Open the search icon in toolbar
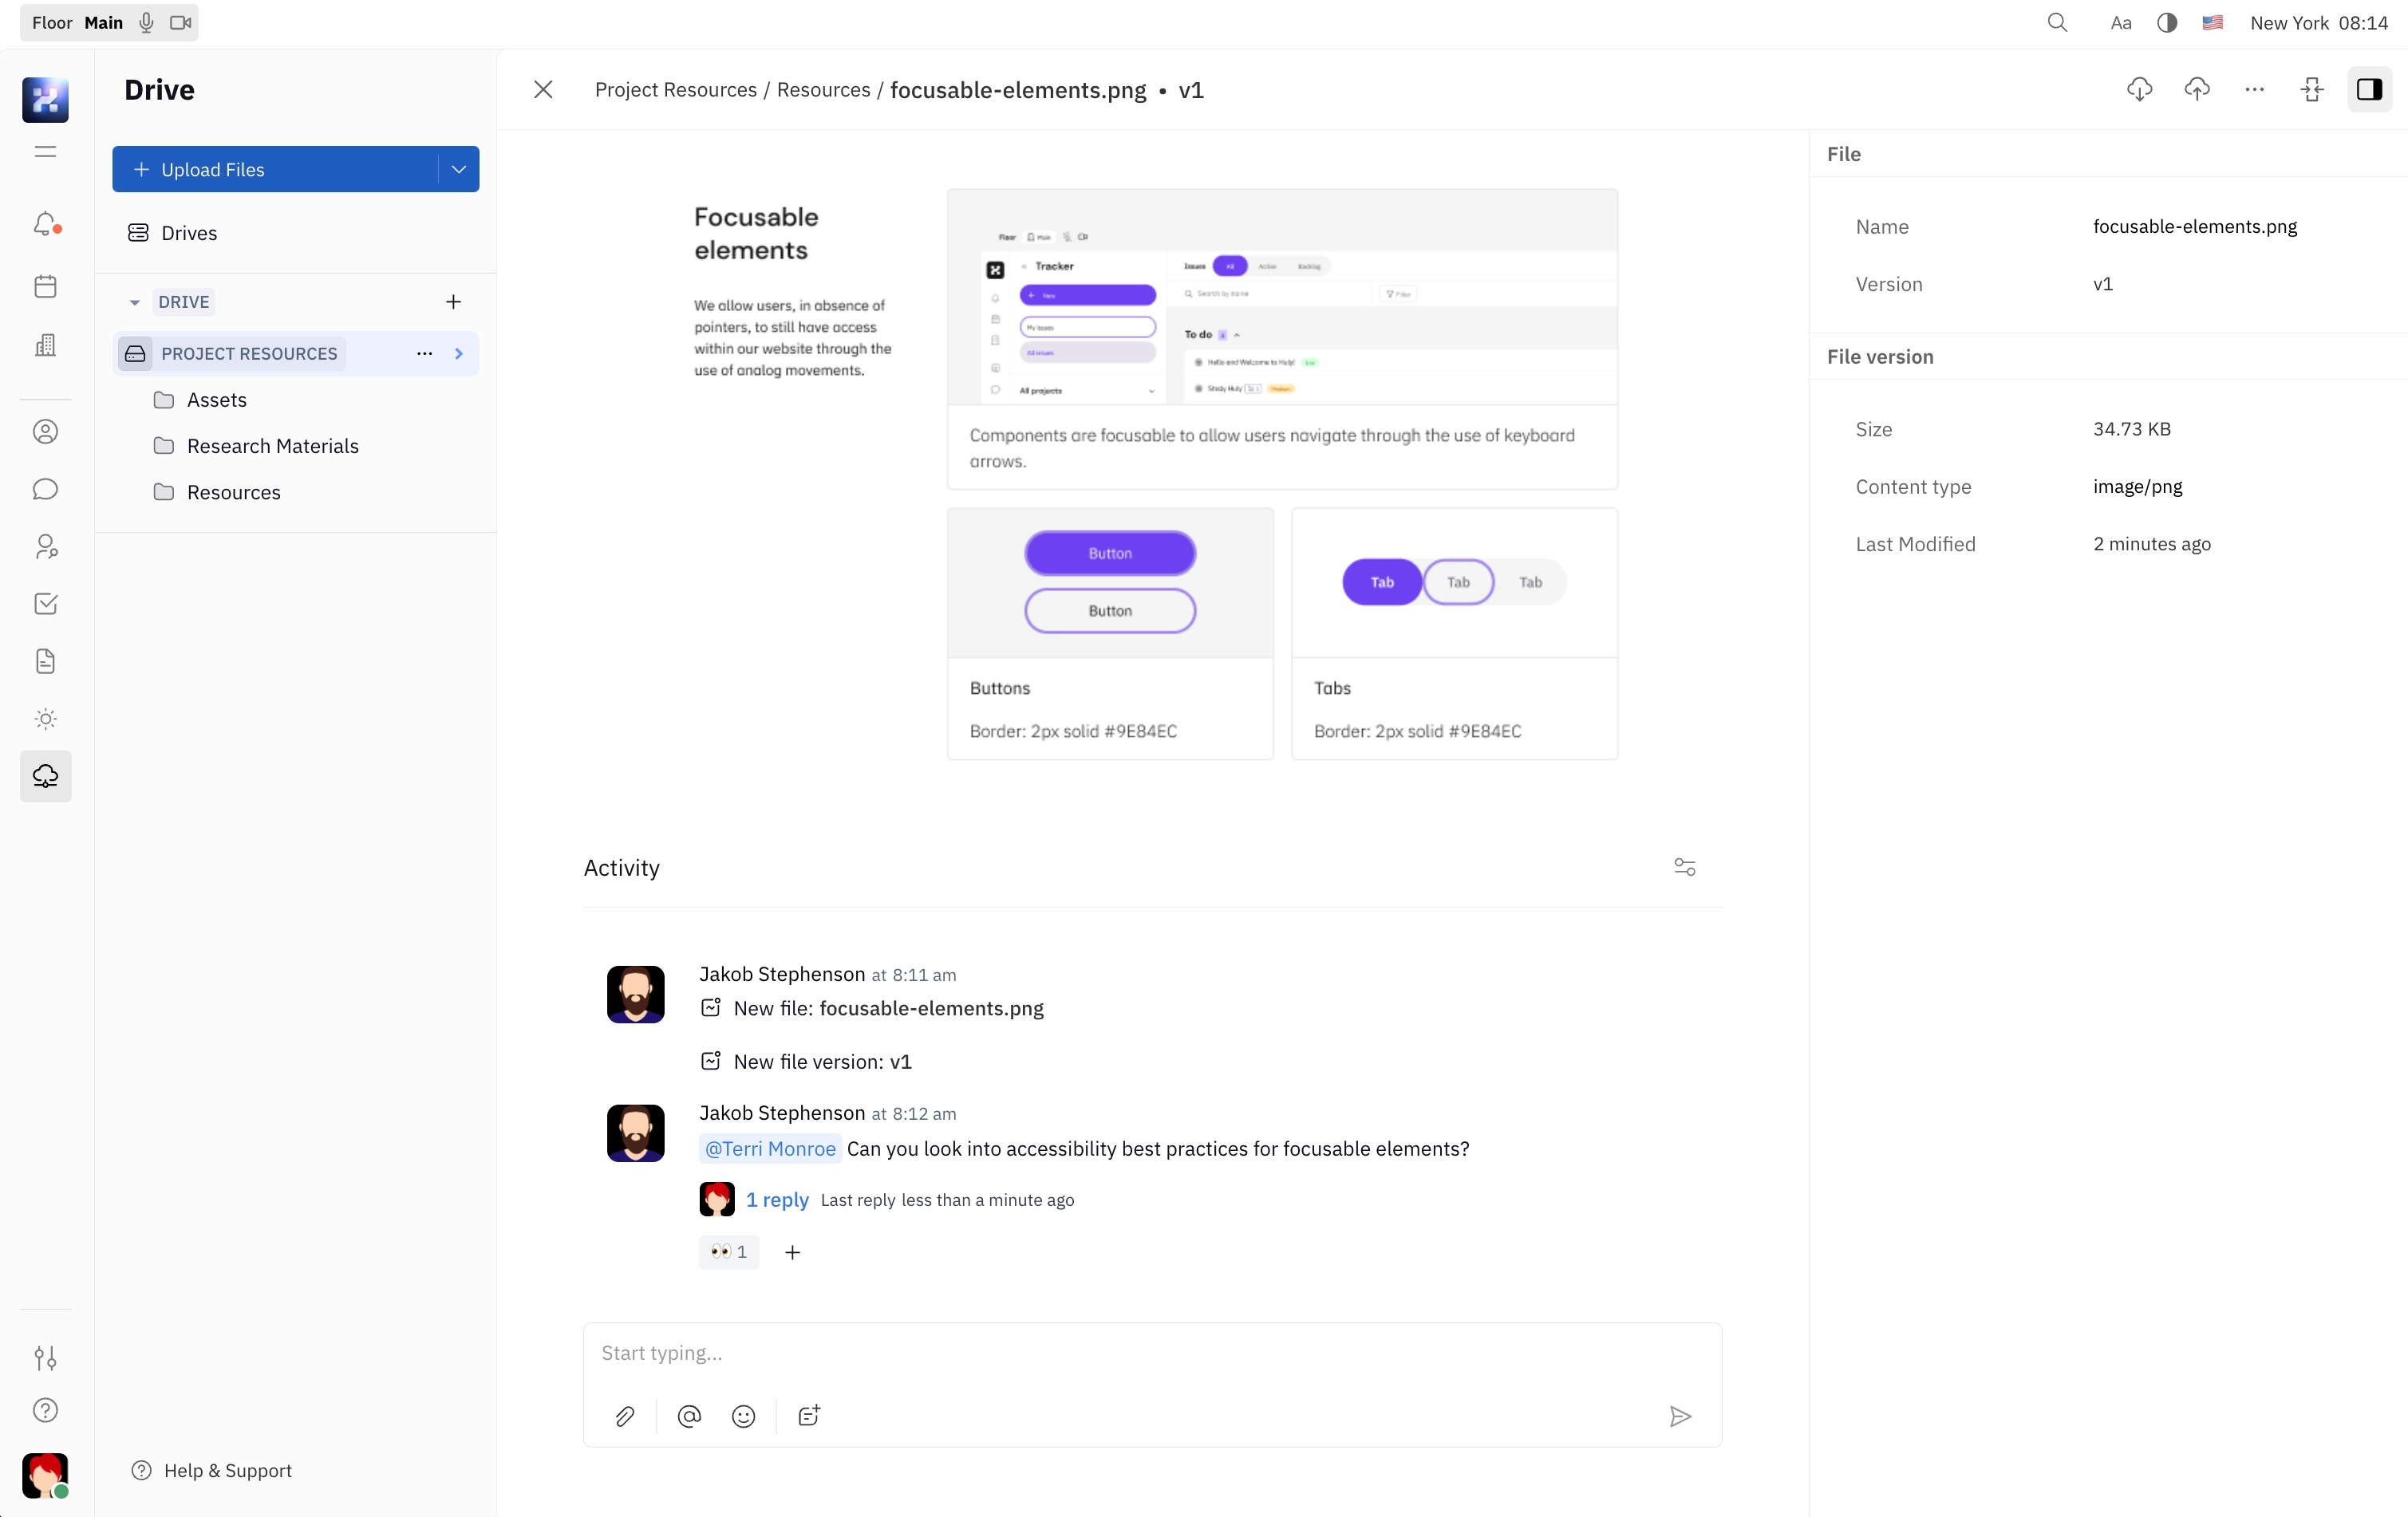2408x1517 pixels. [2055, 21]
